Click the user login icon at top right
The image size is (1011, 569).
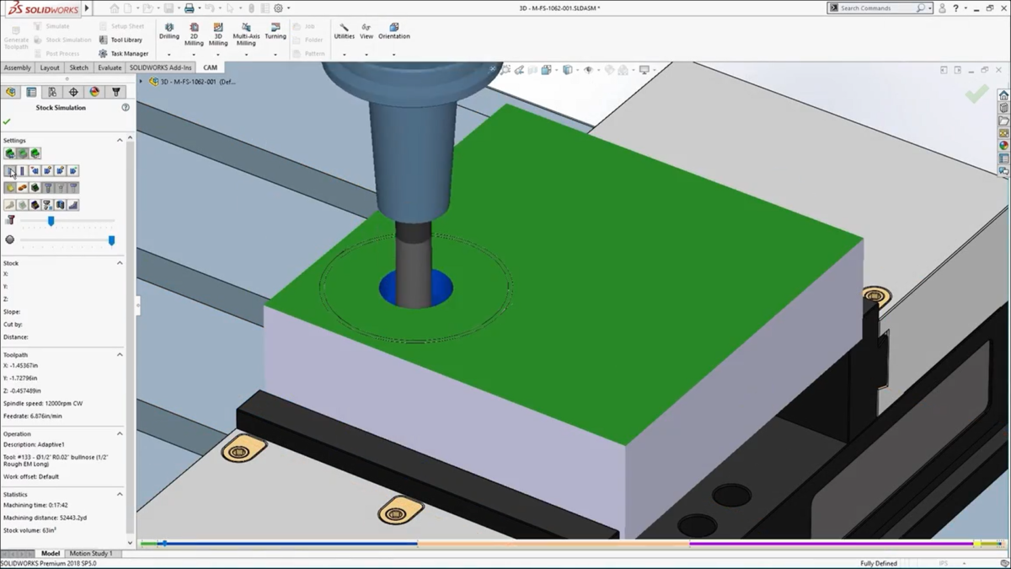[943, 8]
